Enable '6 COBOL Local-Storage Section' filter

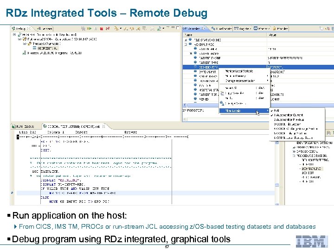click(x=297, y=138)
